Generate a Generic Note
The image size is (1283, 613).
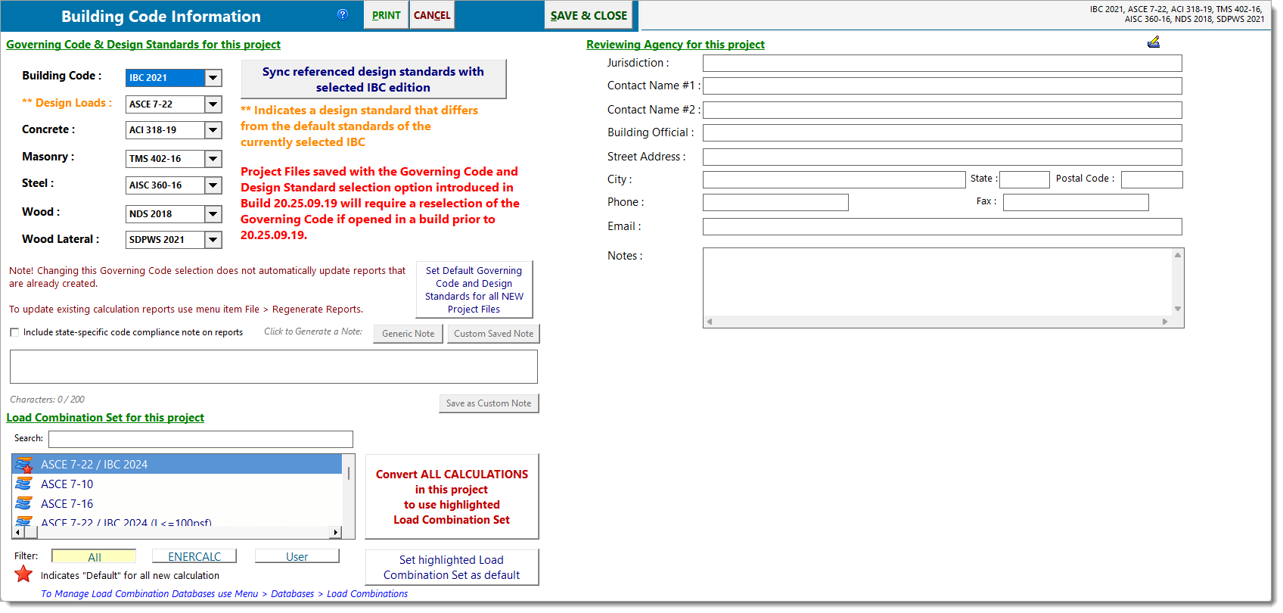(x=409, y=334)
